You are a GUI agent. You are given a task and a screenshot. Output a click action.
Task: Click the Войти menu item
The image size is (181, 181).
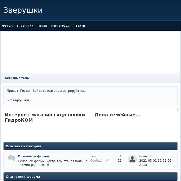pos(80,26)
